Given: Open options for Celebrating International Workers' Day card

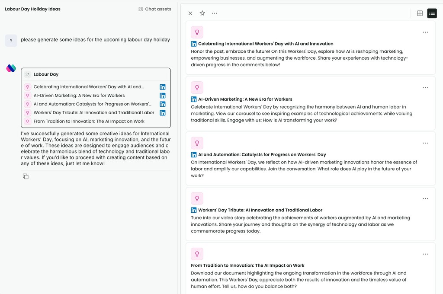Looking at the screenshot, I should click(425, 32).
